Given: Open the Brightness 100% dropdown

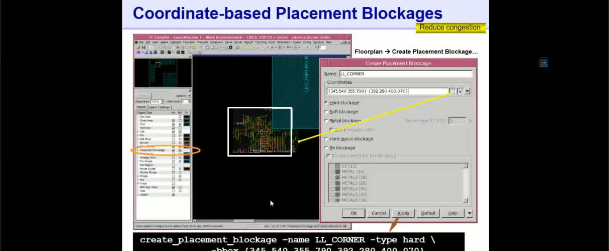Looking at the screenshot, I should pyautogui.click(x=163, y=101).
